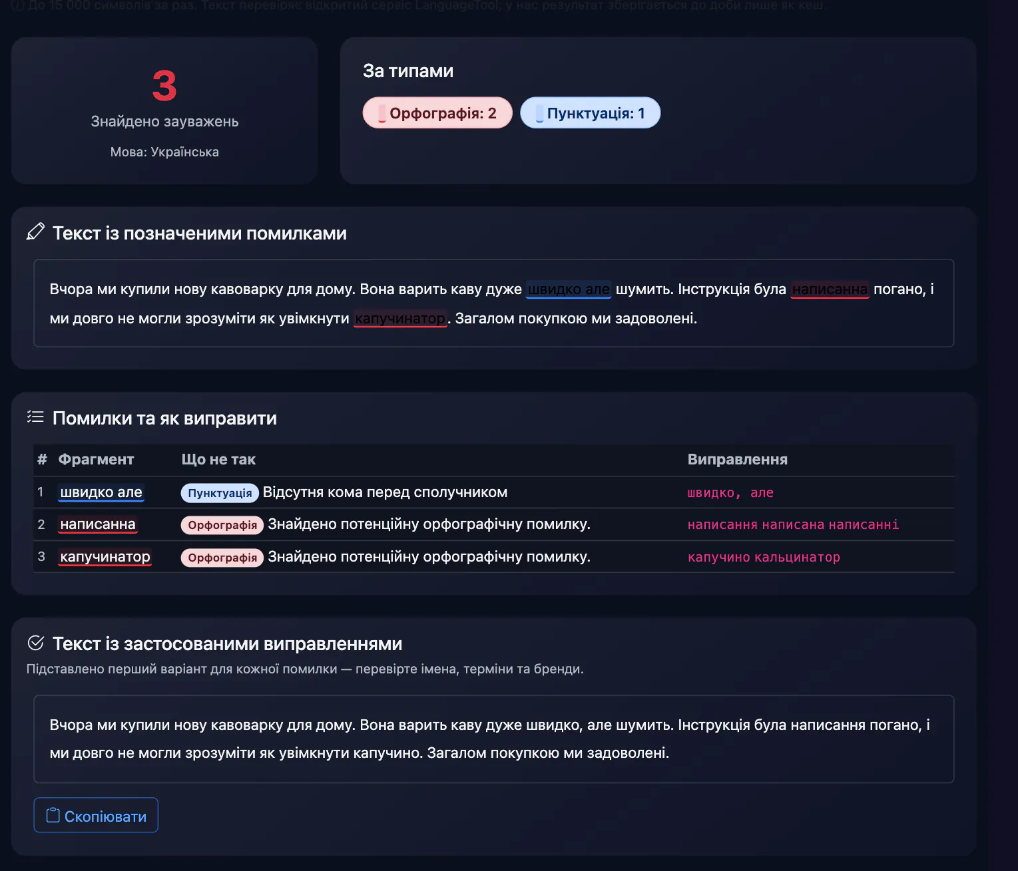Select the Орфографія: 2 type badge
The height and width of the screenshot is (871, 1018).
(x=437, y=113)
